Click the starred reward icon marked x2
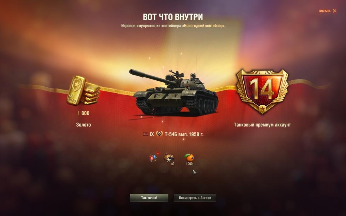Screen dimensions: 346x216 coord(169,158)
